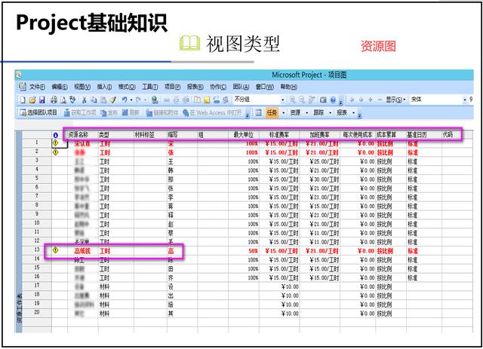Click the Redo arrow icon

click(138, 99)
